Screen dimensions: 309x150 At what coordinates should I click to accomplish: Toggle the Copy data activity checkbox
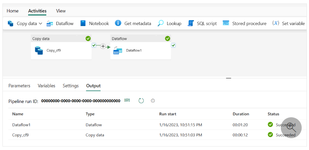(94, 45)
